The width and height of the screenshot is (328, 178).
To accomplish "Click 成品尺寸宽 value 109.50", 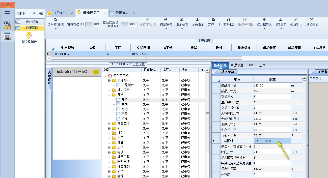I will [x=272, y=91].
